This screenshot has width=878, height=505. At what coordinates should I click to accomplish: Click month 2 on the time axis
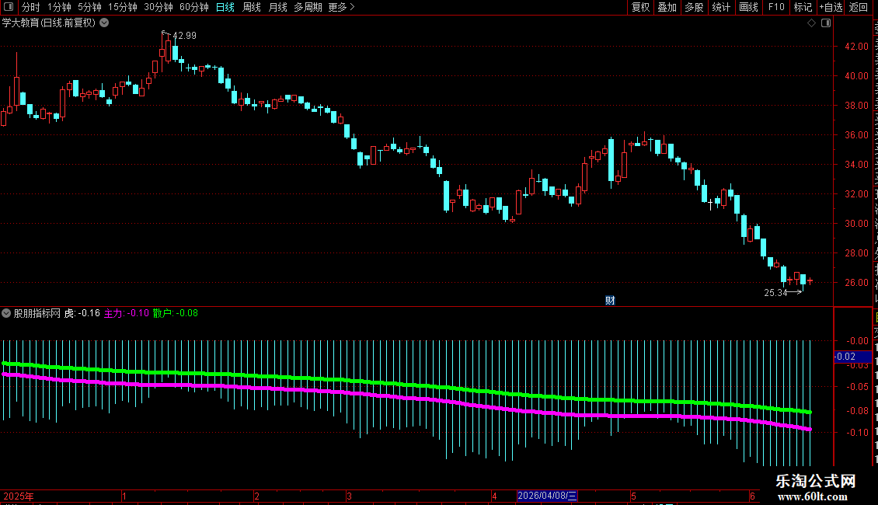tap(256, 496)
